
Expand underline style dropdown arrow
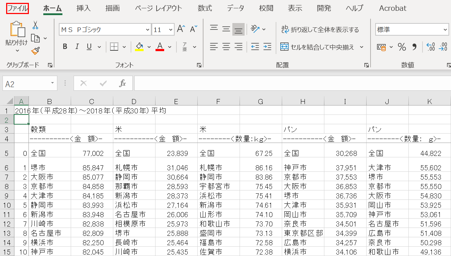99,47
